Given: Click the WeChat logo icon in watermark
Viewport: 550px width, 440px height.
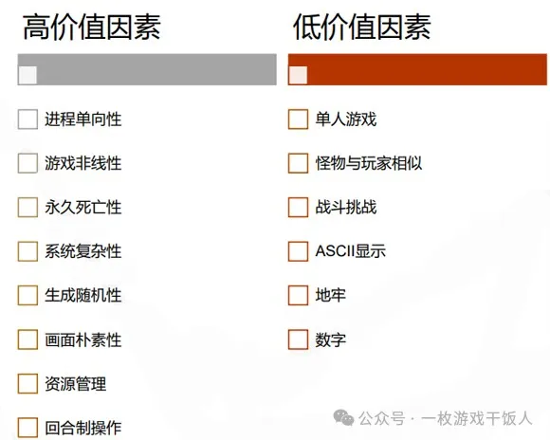Looking at the screenshot, I should point(343,417).
